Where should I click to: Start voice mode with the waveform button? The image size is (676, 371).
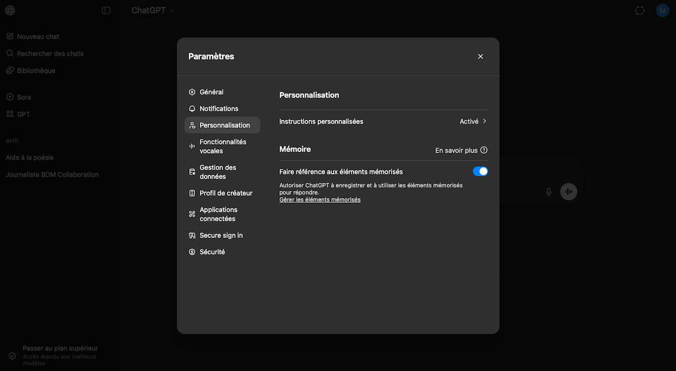click(569, 192)
